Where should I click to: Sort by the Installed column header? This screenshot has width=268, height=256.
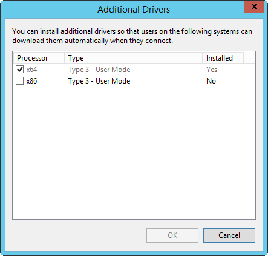[x=223, y=58]
